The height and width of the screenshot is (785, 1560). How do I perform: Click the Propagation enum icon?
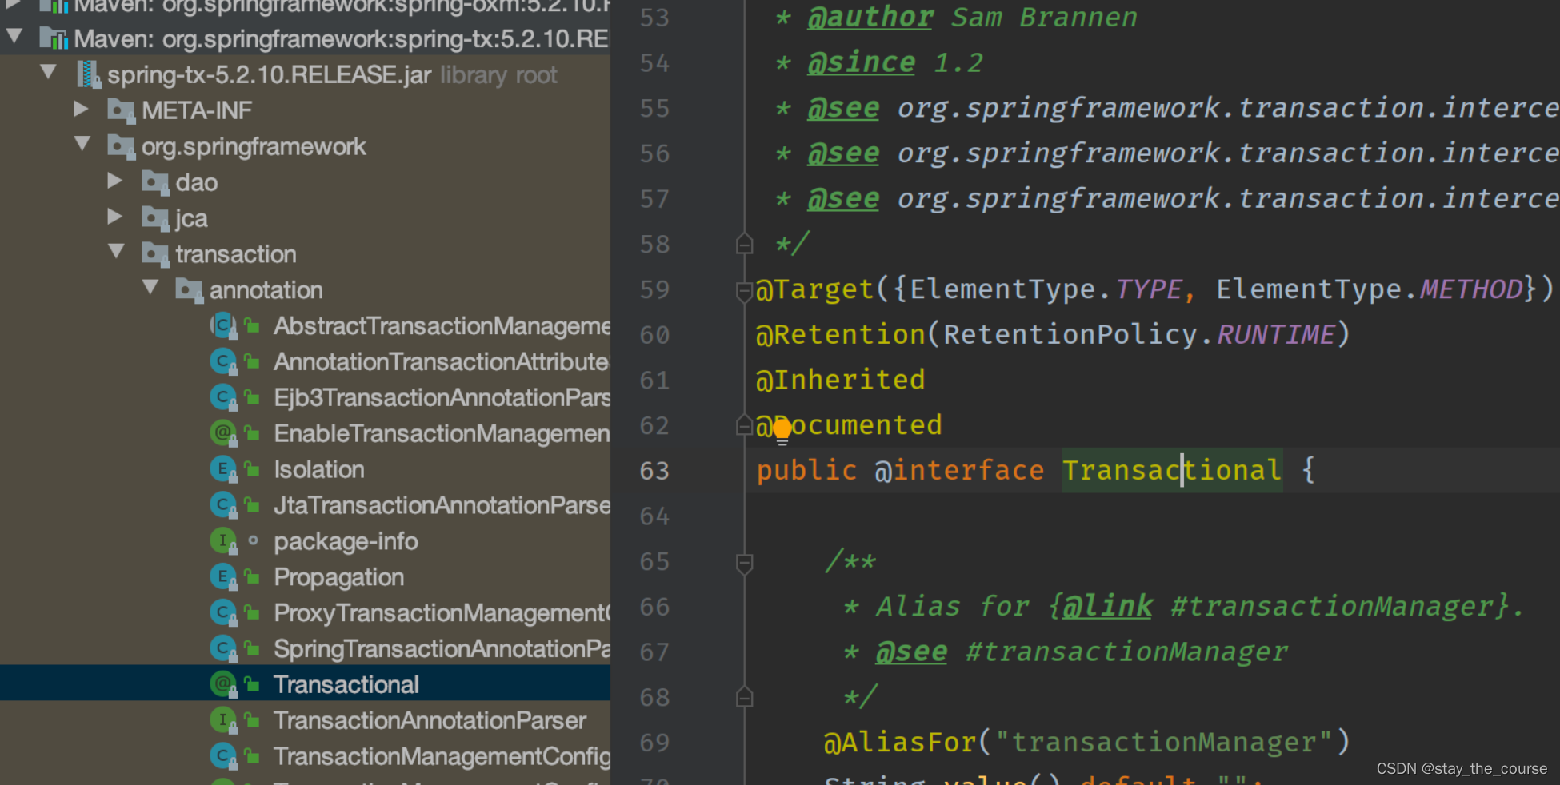coord(224,577)
